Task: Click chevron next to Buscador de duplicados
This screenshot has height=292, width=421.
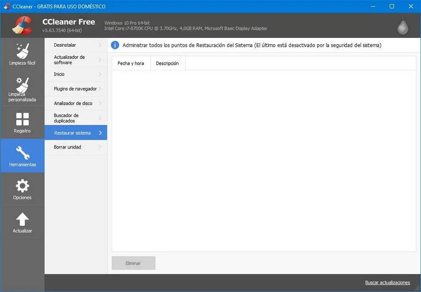Action: tap(100, 118)
